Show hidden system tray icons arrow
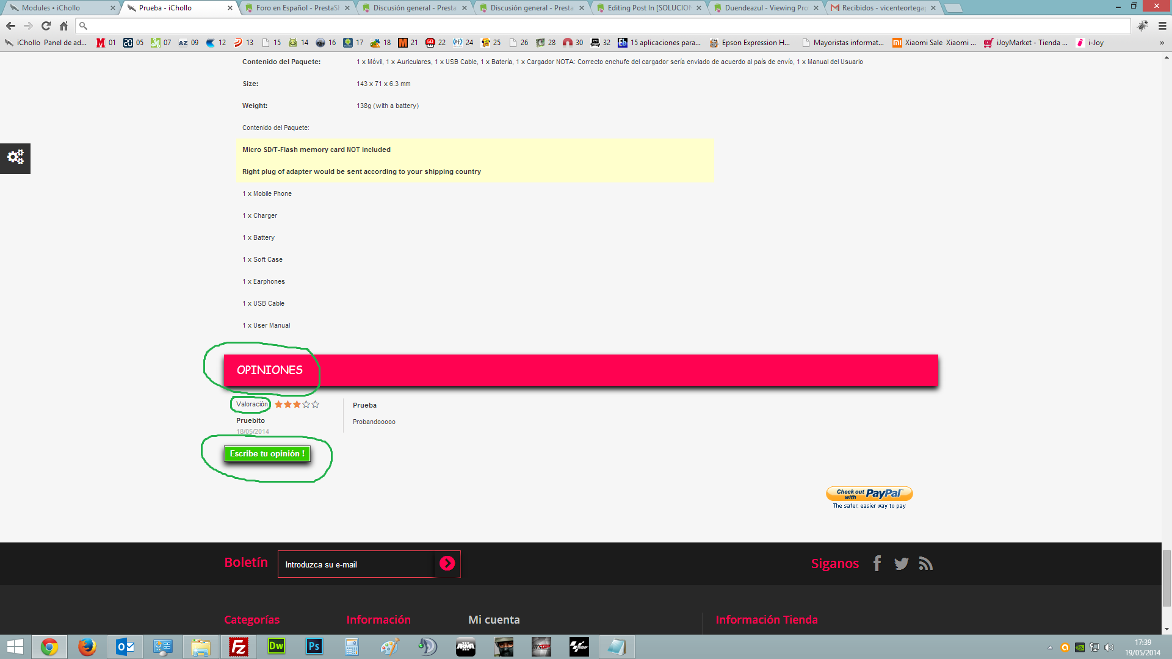 tap(1050, 647)
